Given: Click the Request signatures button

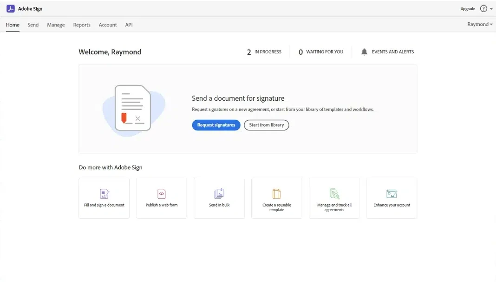Looking at the screenshot, I should pos(215,125).
